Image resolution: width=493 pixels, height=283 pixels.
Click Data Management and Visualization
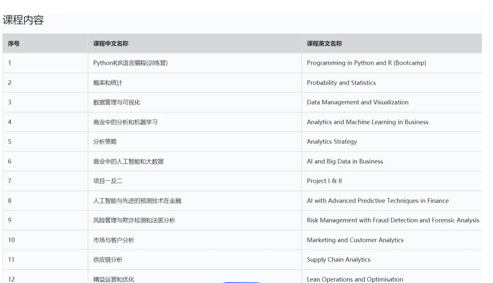(x=357, y=102)
